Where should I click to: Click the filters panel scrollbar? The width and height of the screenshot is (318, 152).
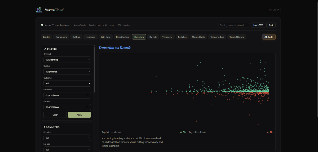94,69
